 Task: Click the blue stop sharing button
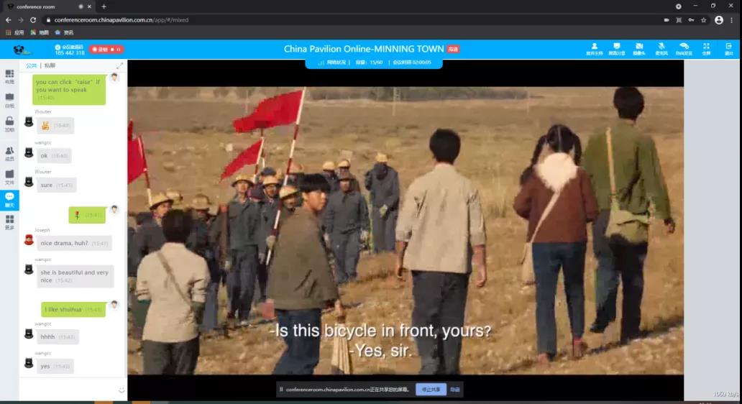pyautogui.click(x=431, y=390)
